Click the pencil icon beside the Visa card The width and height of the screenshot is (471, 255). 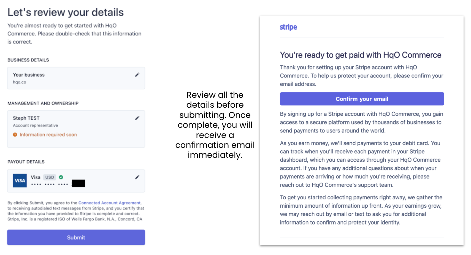click(x=137, y=177)
